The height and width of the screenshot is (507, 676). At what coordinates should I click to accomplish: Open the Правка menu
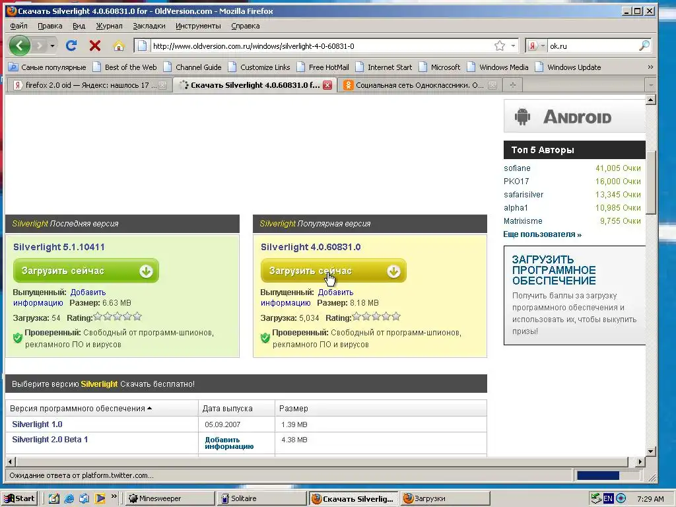(x=50, y=26)
